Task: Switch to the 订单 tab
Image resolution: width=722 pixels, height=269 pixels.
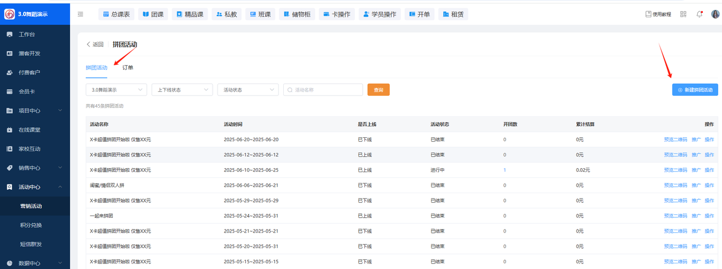Action: (128, 68)
